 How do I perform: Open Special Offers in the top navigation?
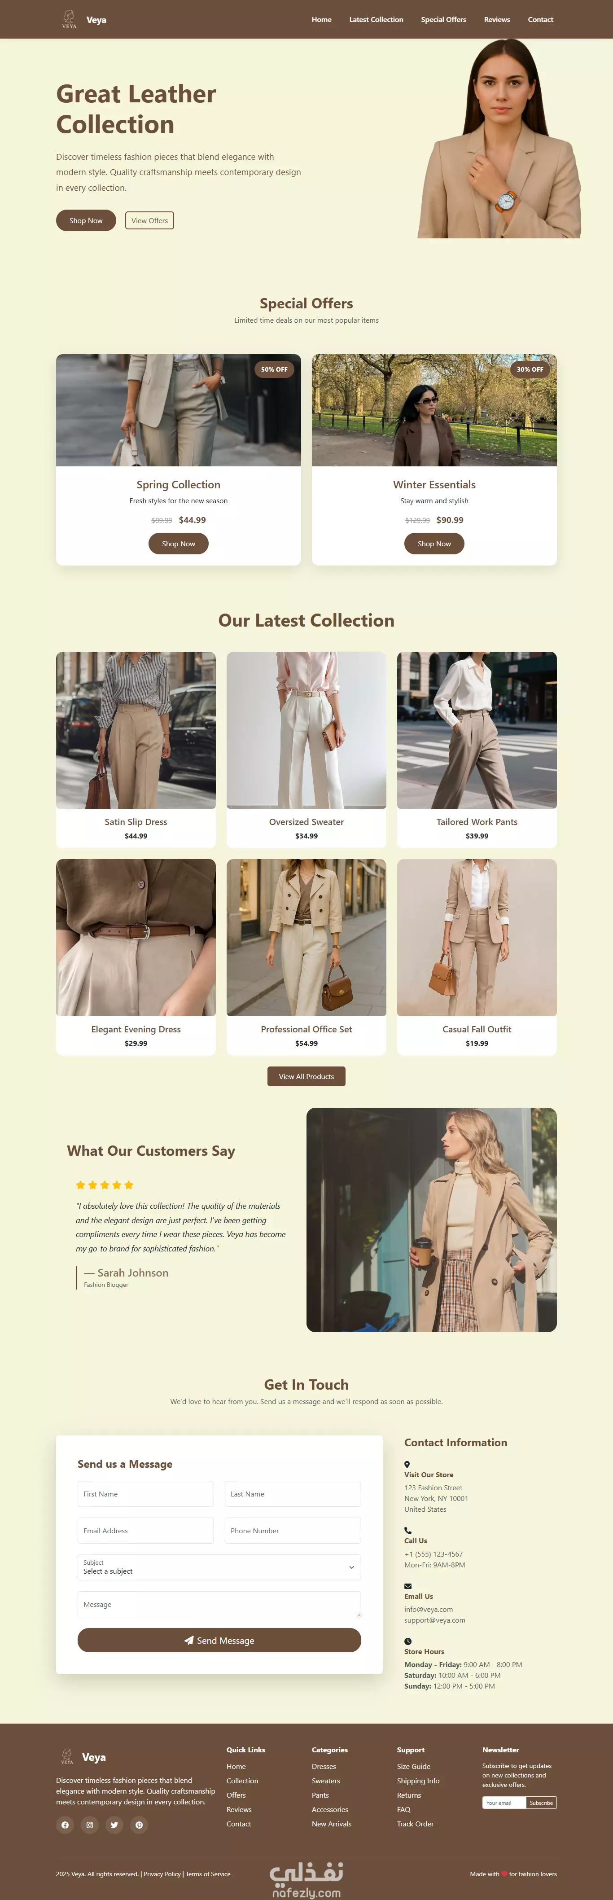click(x=443, y=20)
